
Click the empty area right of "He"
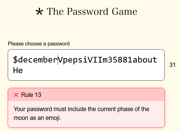click(91, 70)
